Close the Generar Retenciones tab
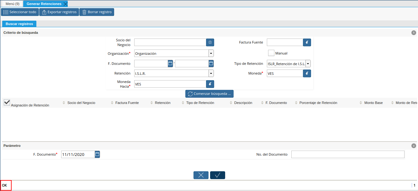 pyautogui.click(x=65, y=4)
